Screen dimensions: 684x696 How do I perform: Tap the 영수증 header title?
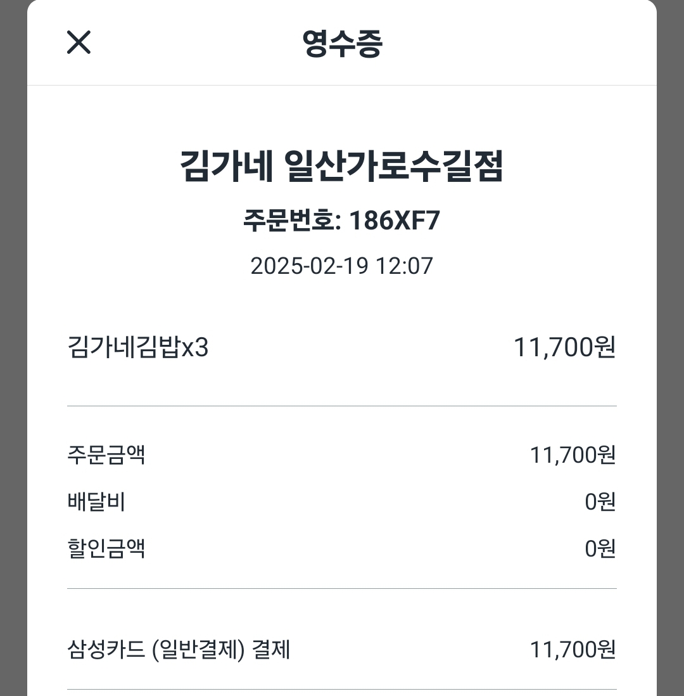coord(342,43)
